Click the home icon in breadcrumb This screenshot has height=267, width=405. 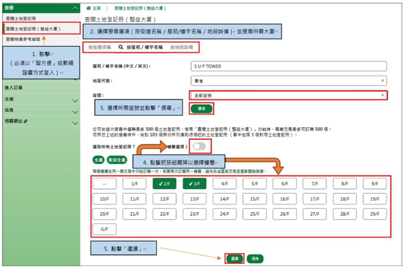point(89,8)
